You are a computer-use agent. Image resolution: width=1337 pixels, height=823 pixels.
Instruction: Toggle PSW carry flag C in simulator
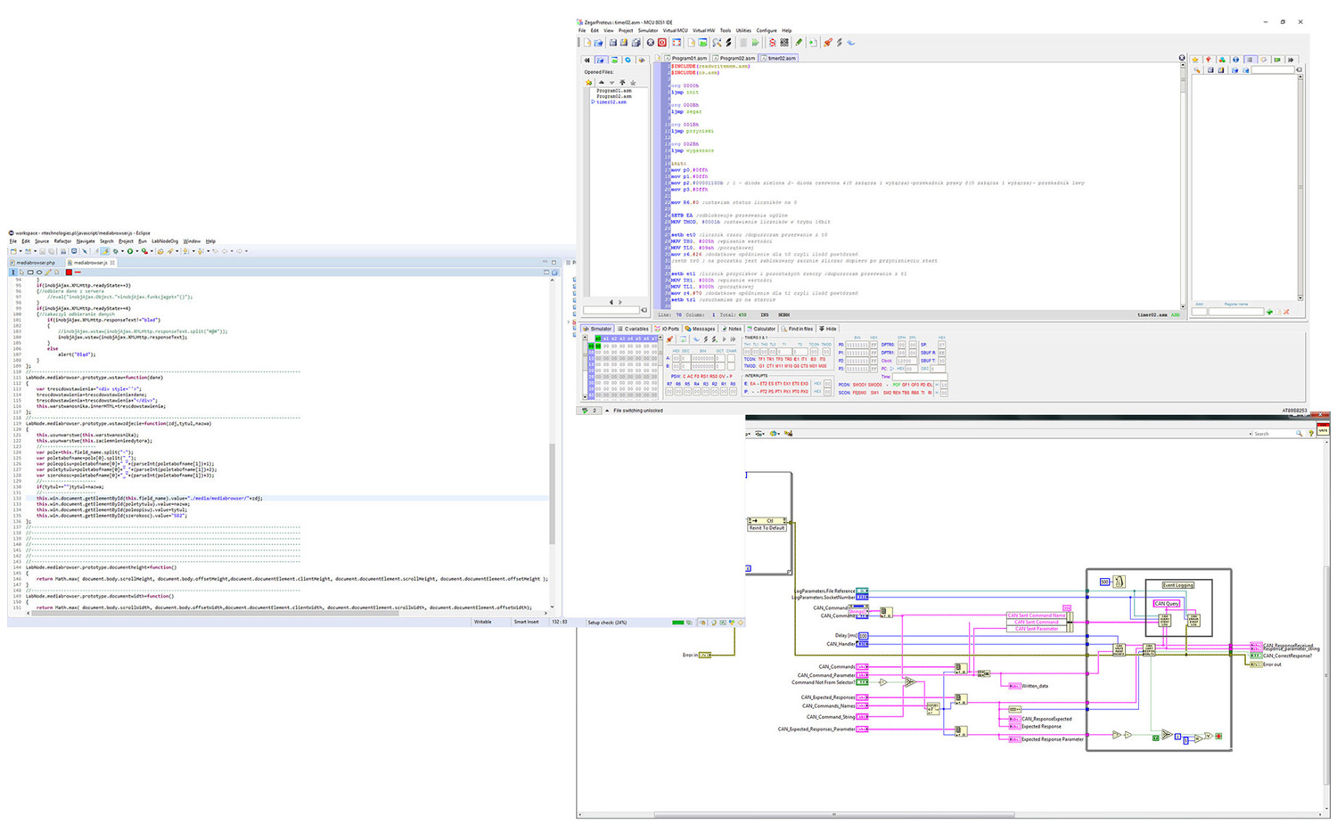click(684, 377)
